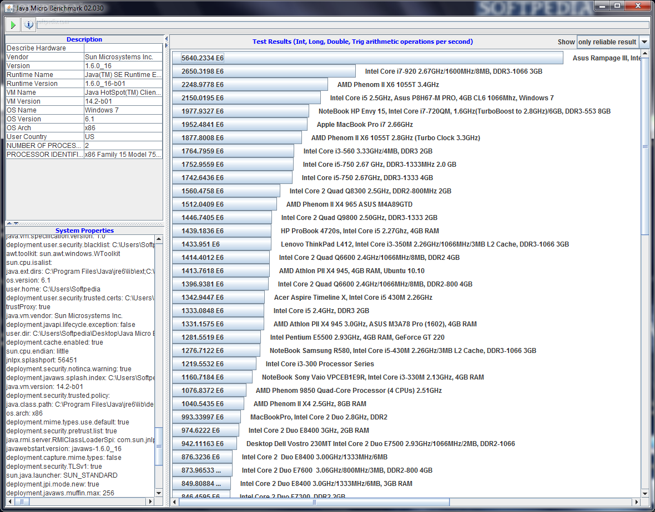
Task: Collapse the left panel via splitter arrow
Action: pyautogui.click(x=167, y=39)
